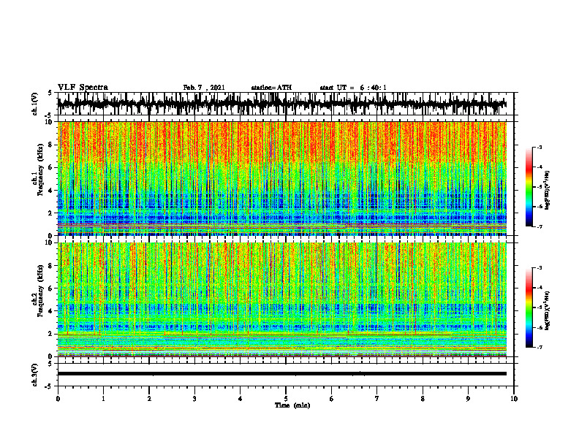Click the "5" tick of ch.1(V) axis

pos(50,93)
